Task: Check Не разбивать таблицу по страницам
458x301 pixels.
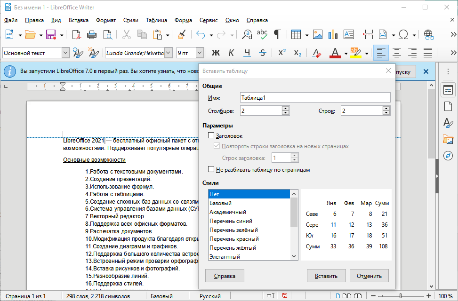Action: (x=211, y=169)
